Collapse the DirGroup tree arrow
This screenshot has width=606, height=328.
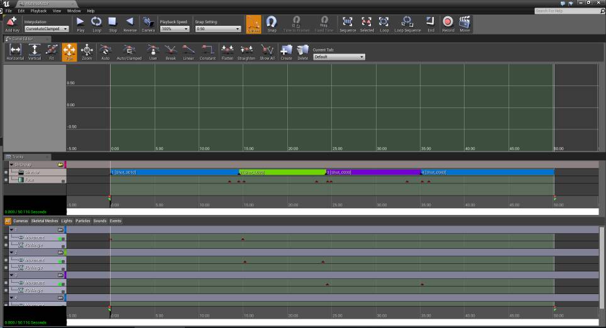click(11, 165)
